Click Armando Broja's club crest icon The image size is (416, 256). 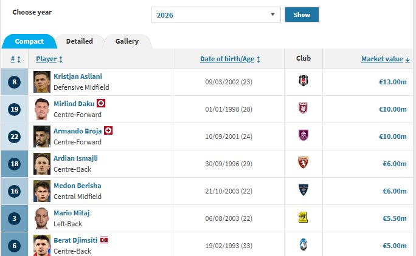[303, 135]
